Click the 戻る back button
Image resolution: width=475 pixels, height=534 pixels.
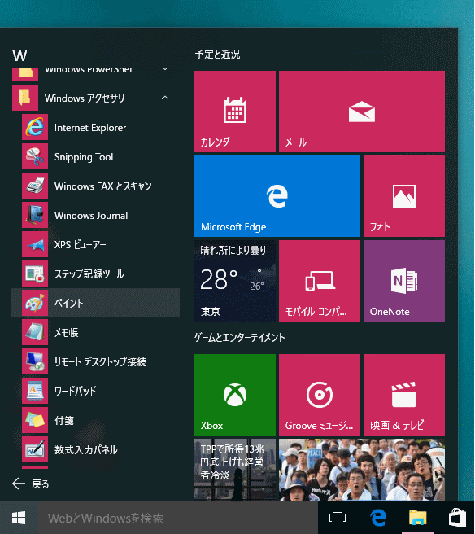point(31,484)
